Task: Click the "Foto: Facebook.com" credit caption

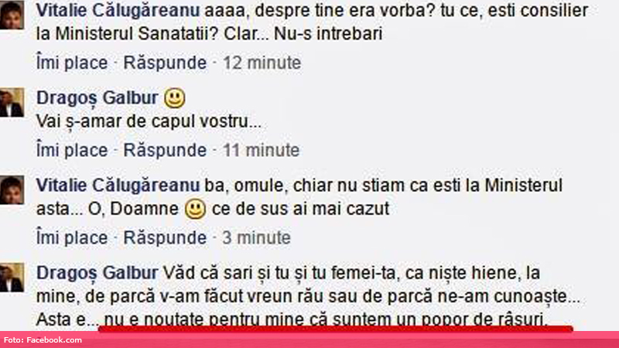Action: pos(43,340)
